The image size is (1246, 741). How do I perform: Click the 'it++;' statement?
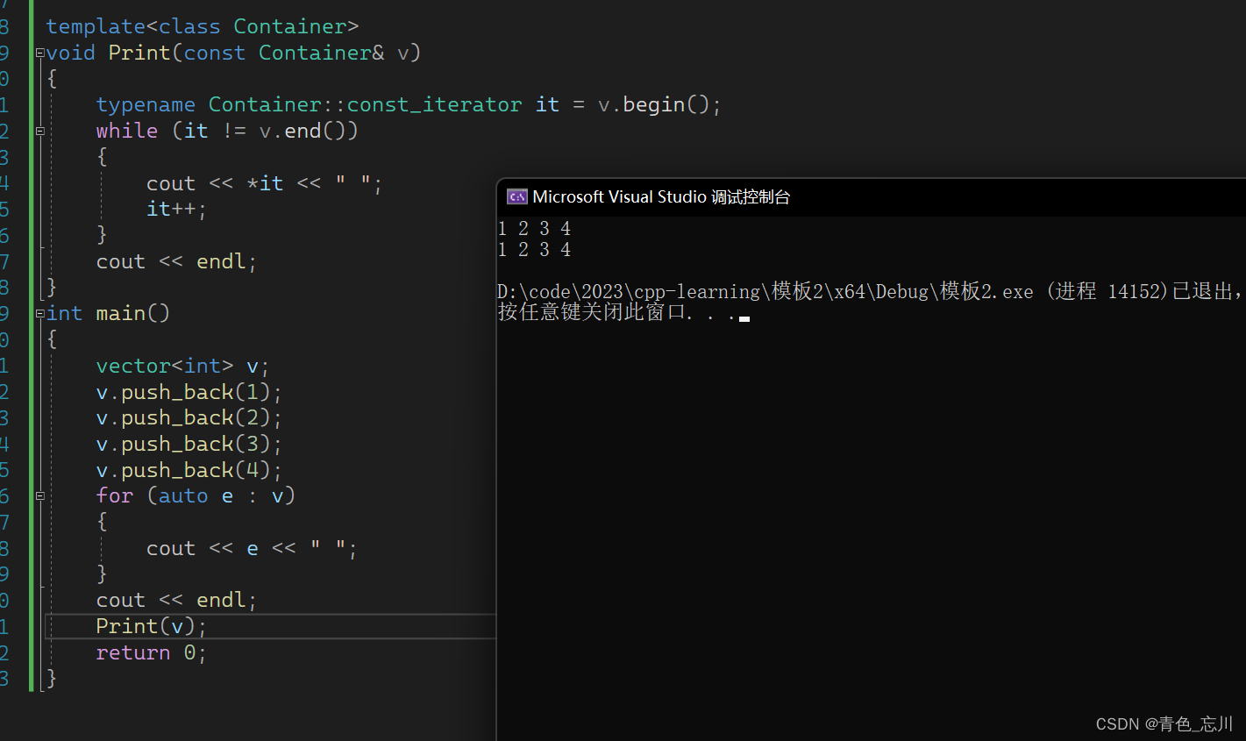pyautogui.click(x=176, y=209)
